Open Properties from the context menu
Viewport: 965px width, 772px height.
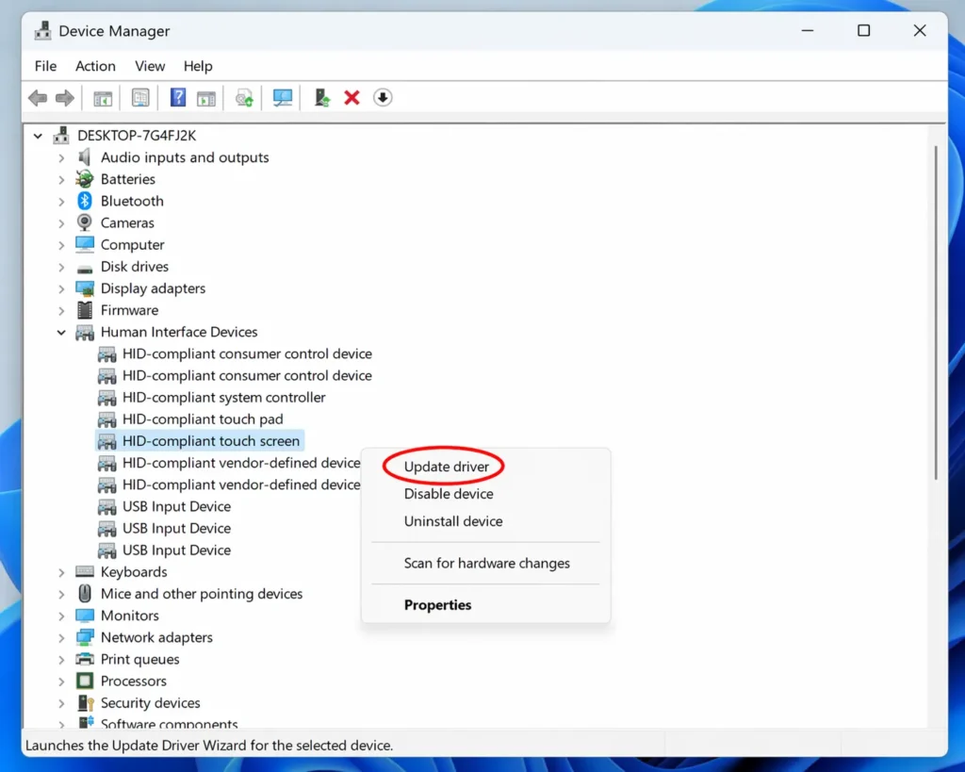437,605
